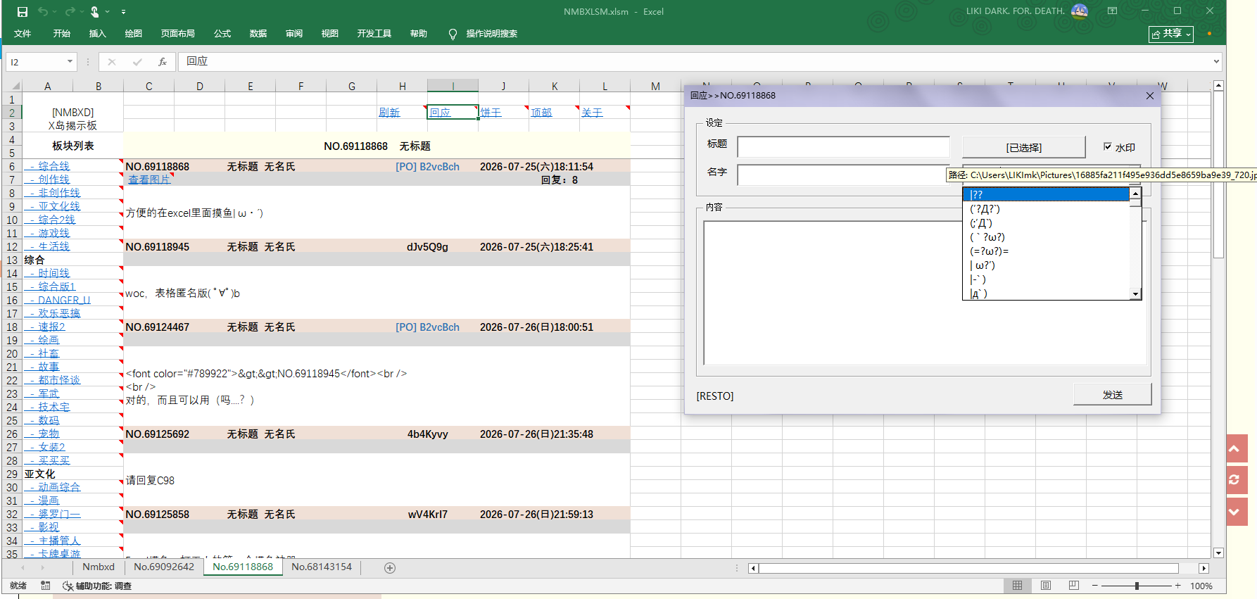The width and height of the screenshot is (1257, 599).
Task: Switch to Normal view
Action: click(x=1017, y=586)
